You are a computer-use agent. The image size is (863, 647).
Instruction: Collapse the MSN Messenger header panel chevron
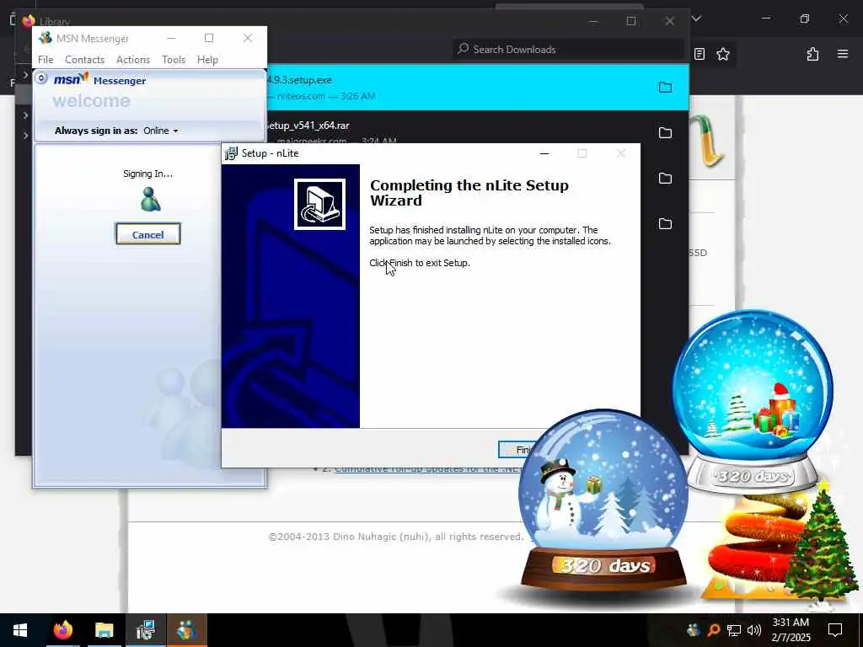41,78
